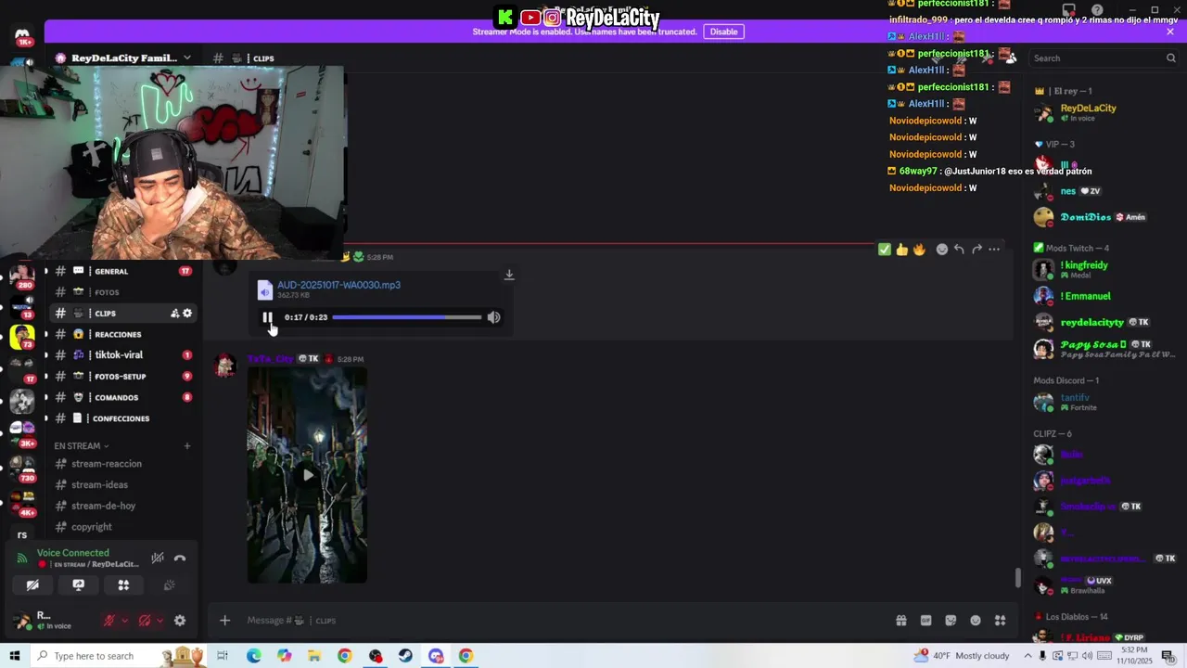Download the AUD-20251017-WA0030.mp3 attachment
This screenshot has height=668, width=1187.
pyautogui.click(x=509, y=275)
